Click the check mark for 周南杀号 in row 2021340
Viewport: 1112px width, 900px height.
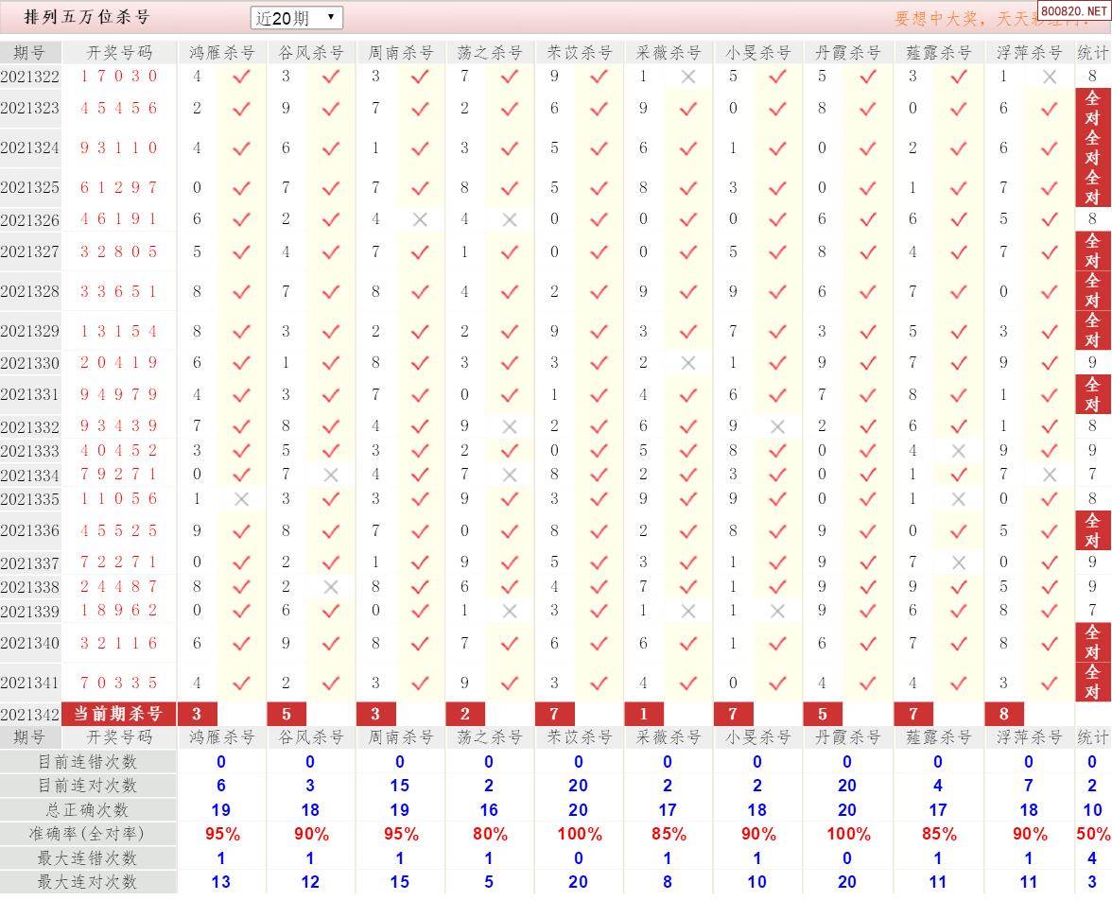pos(420,643)
